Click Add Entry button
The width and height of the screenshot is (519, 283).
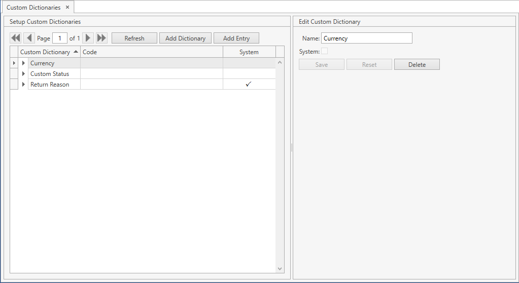(x=236, y=38)
